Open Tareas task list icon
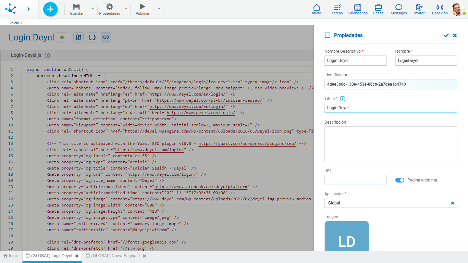This screenshot has width=468, height=263. [337, 7]
